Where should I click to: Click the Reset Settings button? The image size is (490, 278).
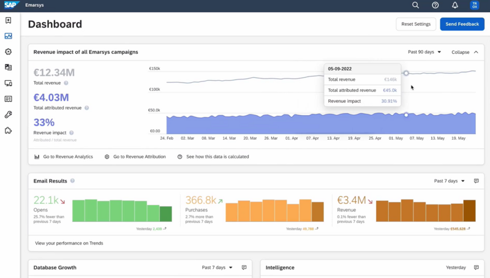click(416, 24)
